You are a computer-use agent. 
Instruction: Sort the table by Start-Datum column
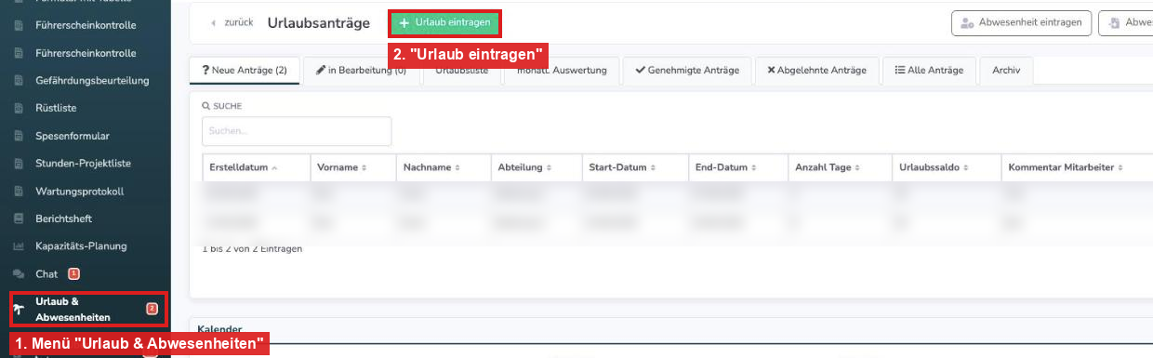point(634,167)
